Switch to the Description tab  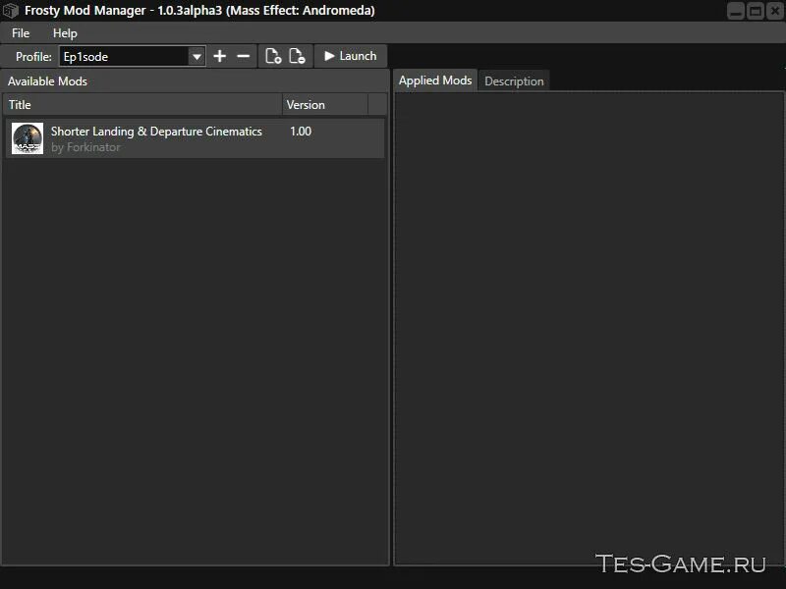(514, 81)
